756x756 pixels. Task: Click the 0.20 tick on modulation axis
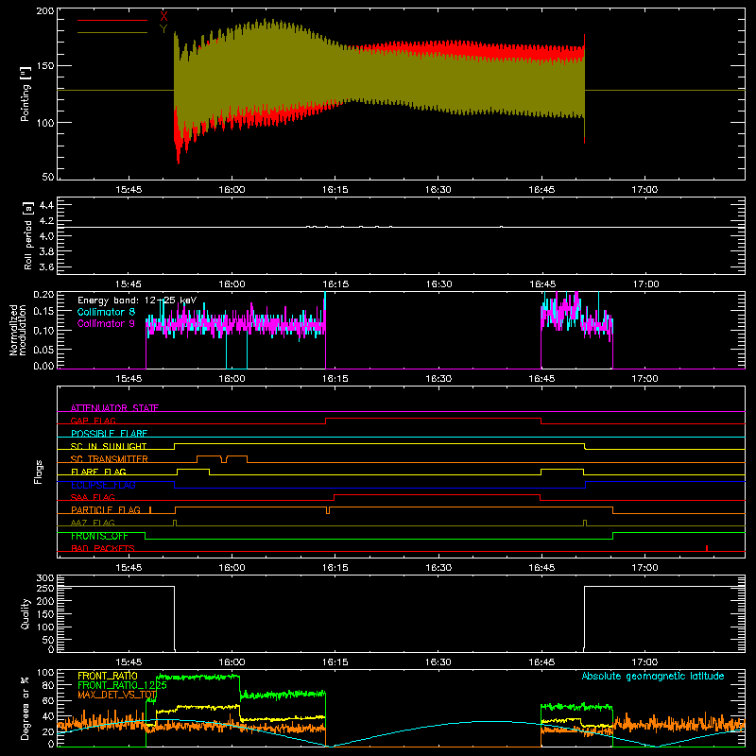pyautogui.click(x=43, y=294)
